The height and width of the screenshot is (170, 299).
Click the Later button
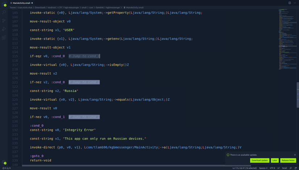coord(275,160)
